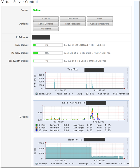The image size is (140, 168).
Task: Click the Disk Usage 9% progress bar
Action: coord(48,45)
